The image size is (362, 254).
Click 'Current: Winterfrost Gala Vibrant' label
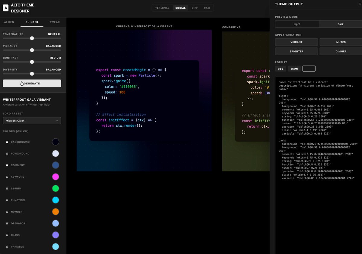(144, 27)
